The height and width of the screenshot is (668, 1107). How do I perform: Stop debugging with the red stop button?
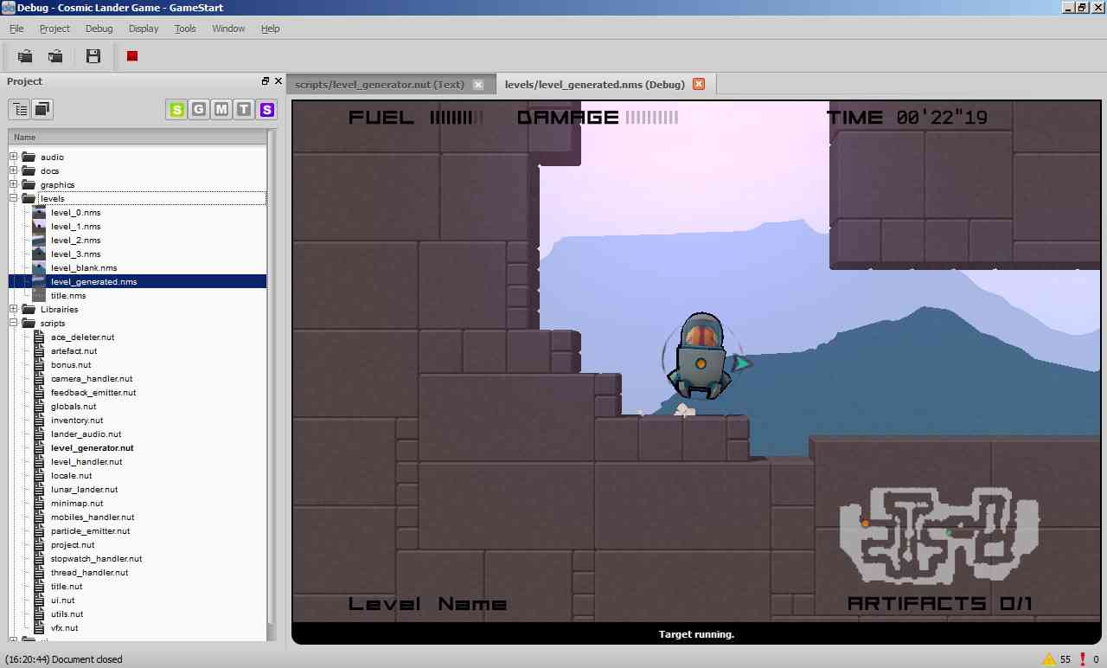pos(132,56)
